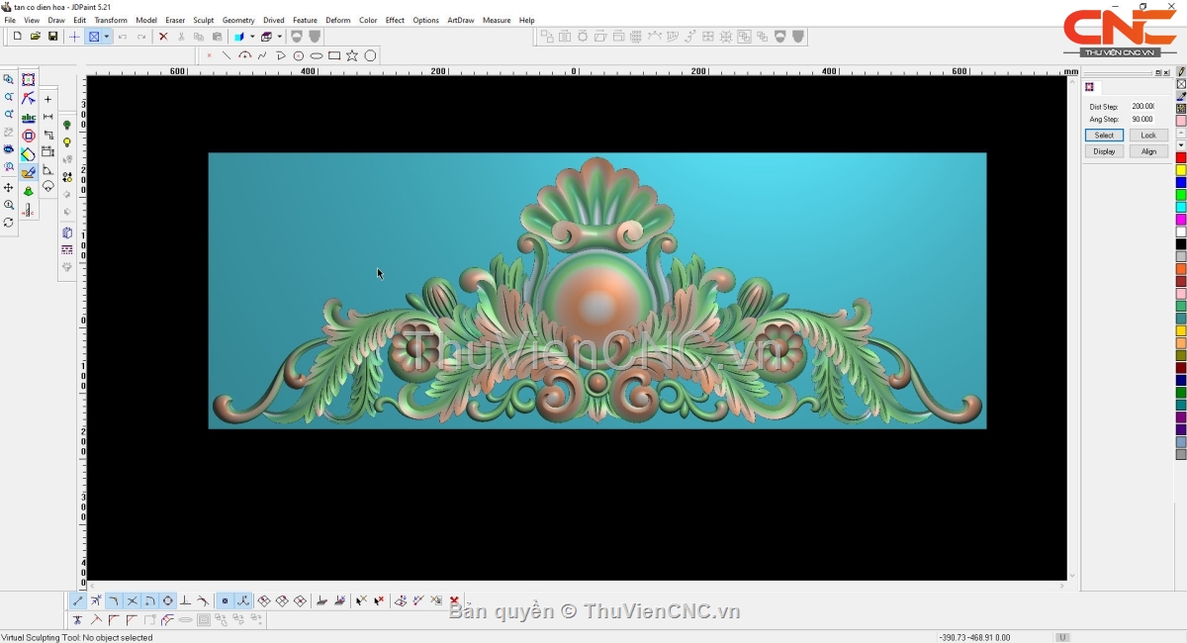Choose the Ellipse drawing tool
The image size is (1187, 643).
pyautogui.click(x=317, y=55)
